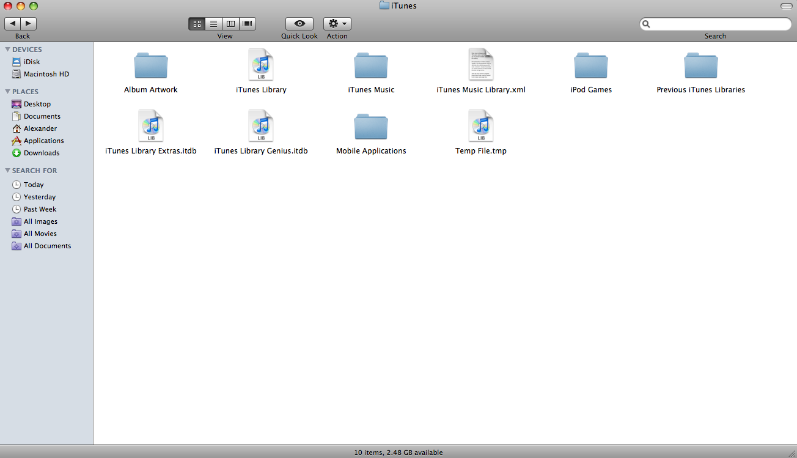Switch to Cover Flow view
797x458 pixels.
[248, 24]
